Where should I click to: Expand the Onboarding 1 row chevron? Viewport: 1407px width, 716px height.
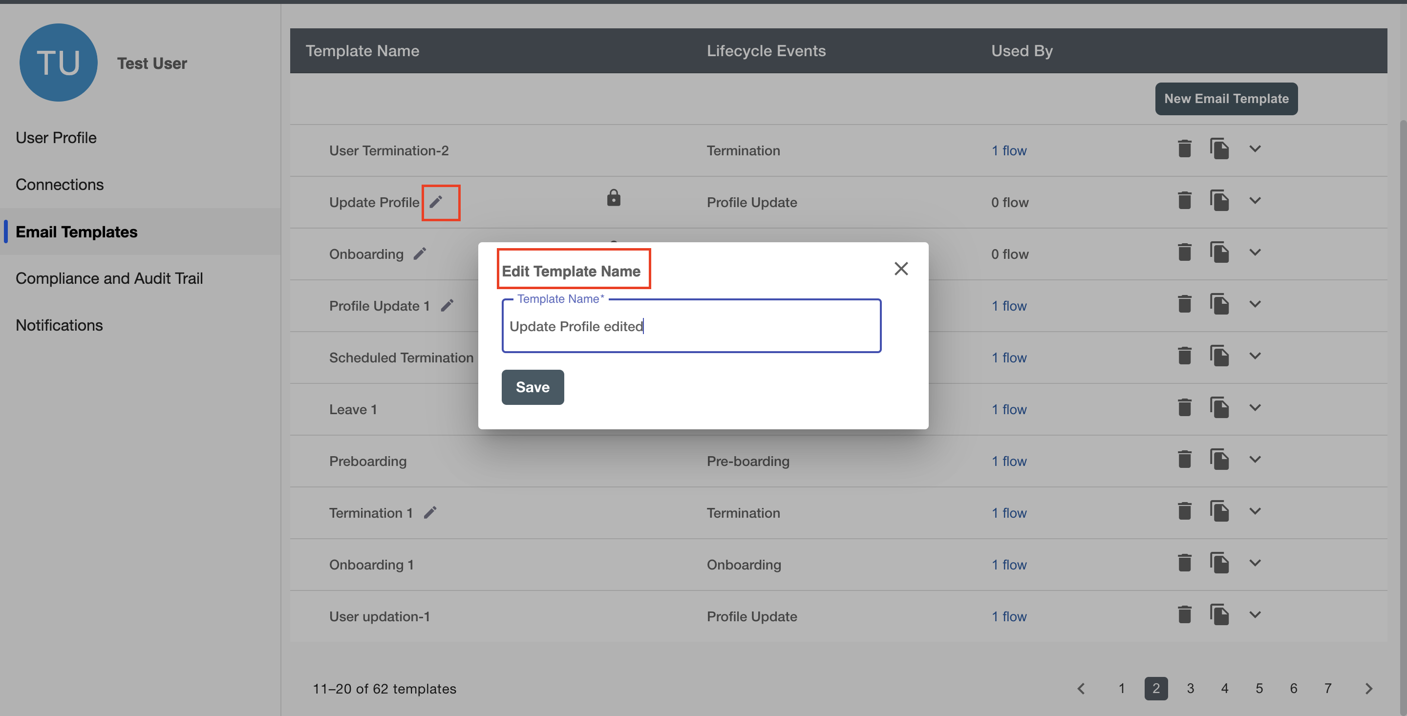click(1255, 563)
